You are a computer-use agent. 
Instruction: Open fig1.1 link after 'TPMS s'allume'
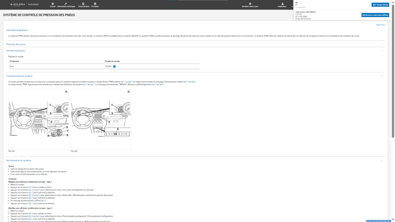[123, 82]
